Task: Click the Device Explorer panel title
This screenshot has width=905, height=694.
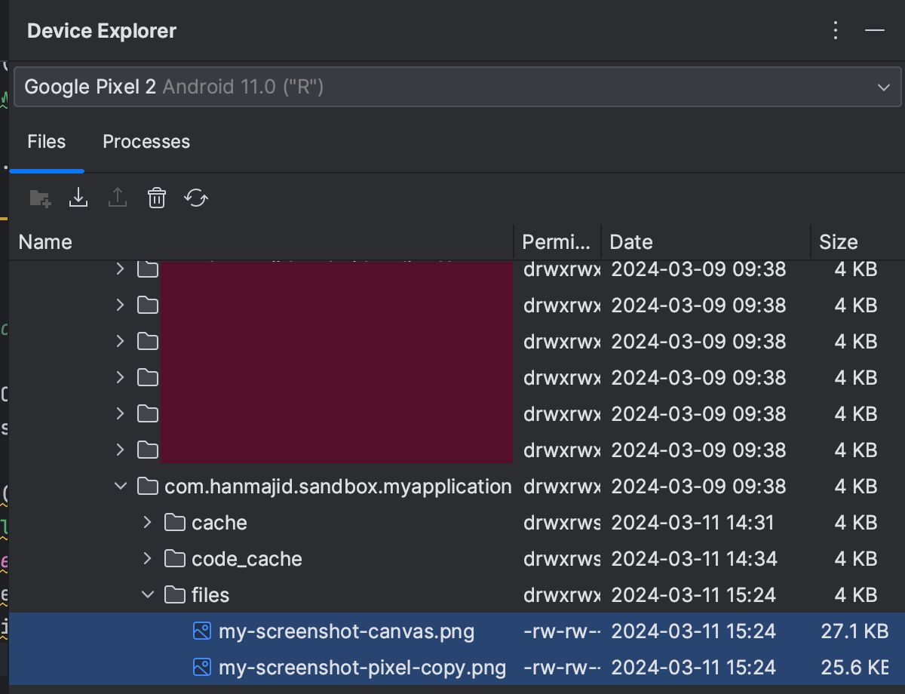Action: 102,31
